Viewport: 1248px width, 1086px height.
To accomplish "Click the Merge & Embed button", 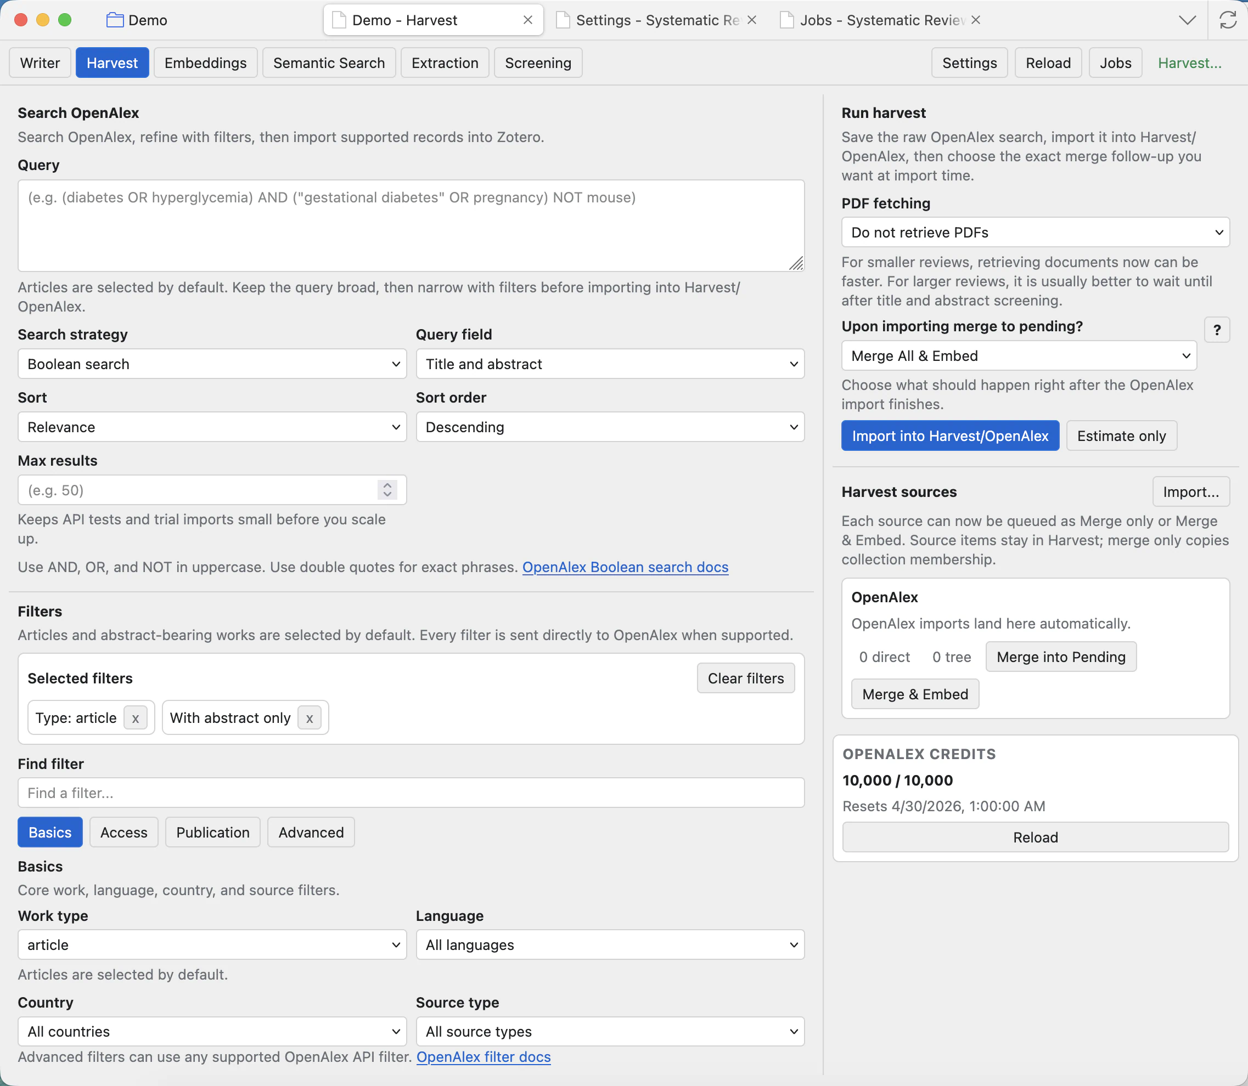I will [x=915, y=694].
